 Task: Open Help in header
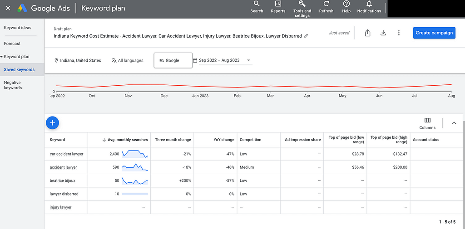tap(346, 7)
